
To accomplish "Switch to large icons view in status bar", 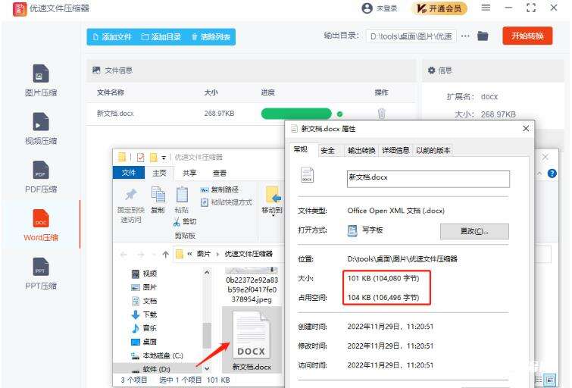I will click(551, 380).
